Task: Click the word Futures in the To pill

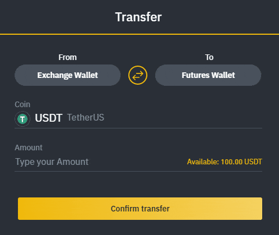Action: pyautogui.click(x=196, y=75)
